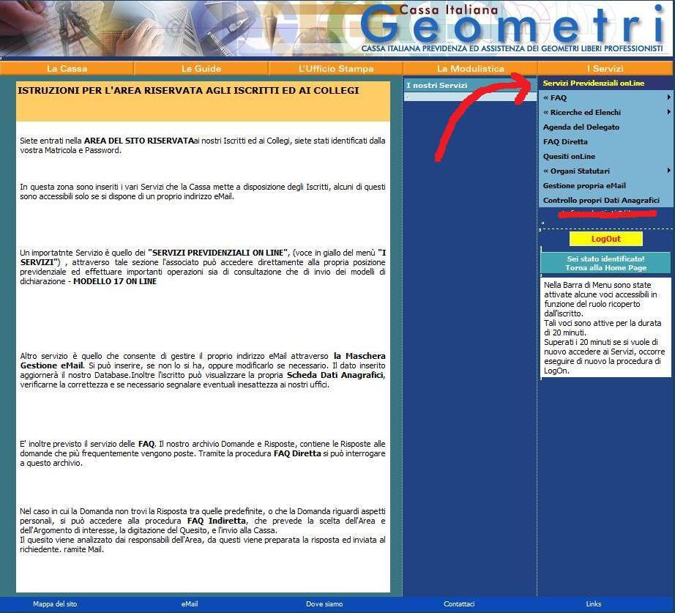Select Servizi Previdenziali onLine

coord(593,83)
